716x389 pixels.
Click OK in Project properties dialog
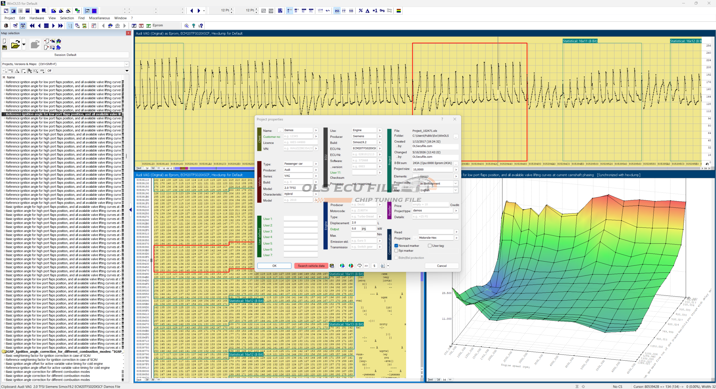pos(274,266)
